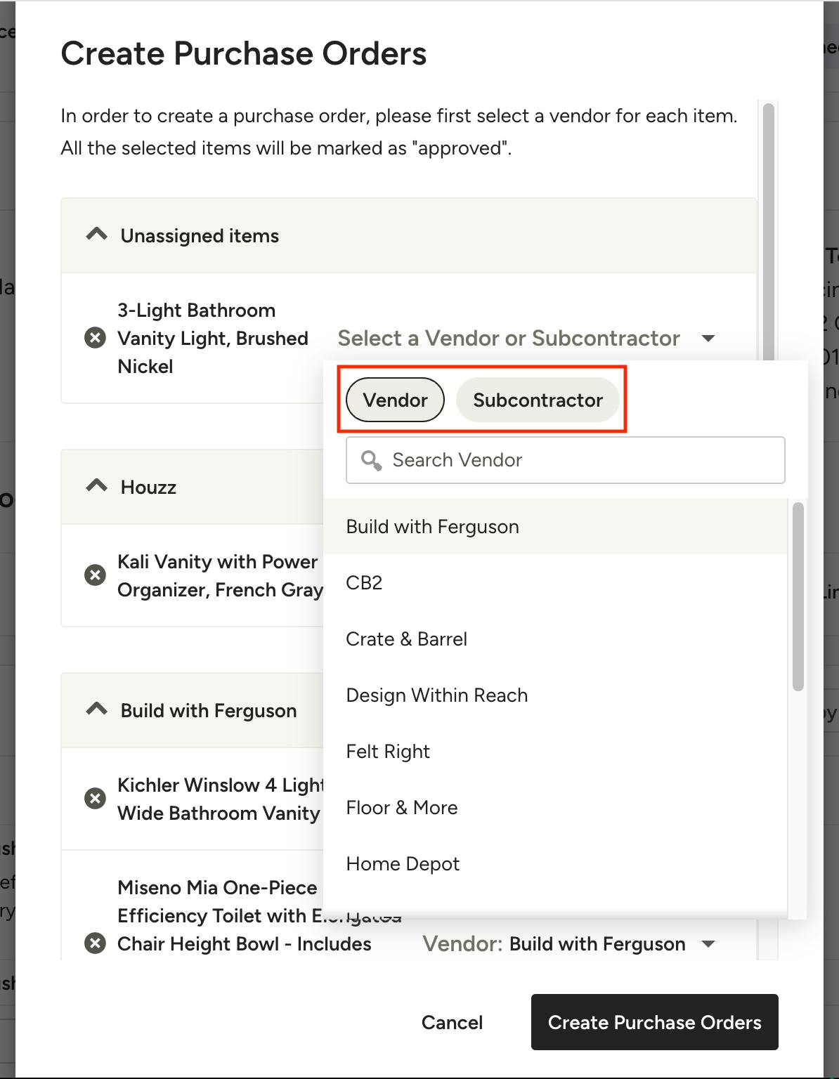Remove the Kali Vanity with Power Organizer item

(x=95, y=575)
